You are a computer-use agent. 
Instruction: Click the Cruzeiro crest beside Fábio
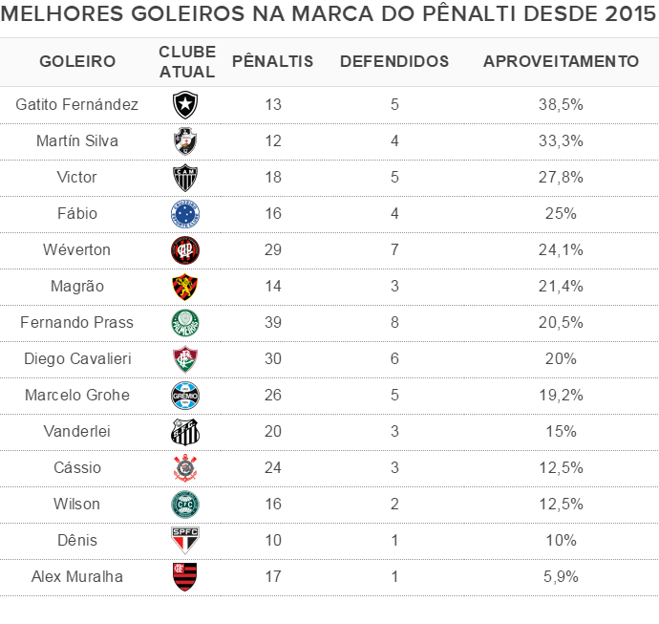[184, 214]
